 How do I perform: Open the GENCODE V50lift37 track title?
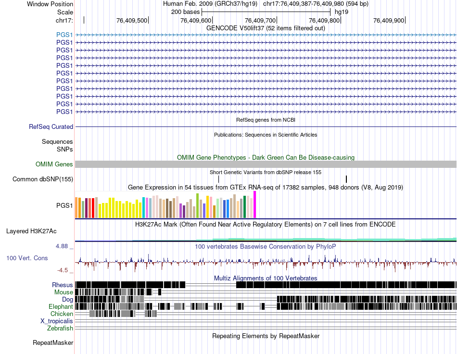coord(266,28)
